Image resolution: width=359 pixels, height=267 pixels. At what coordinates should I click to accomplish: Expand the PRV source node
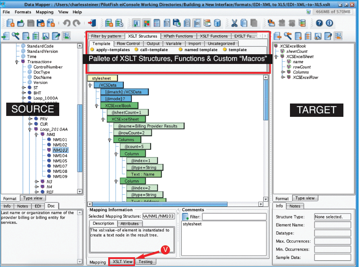(x=30, y=119)
